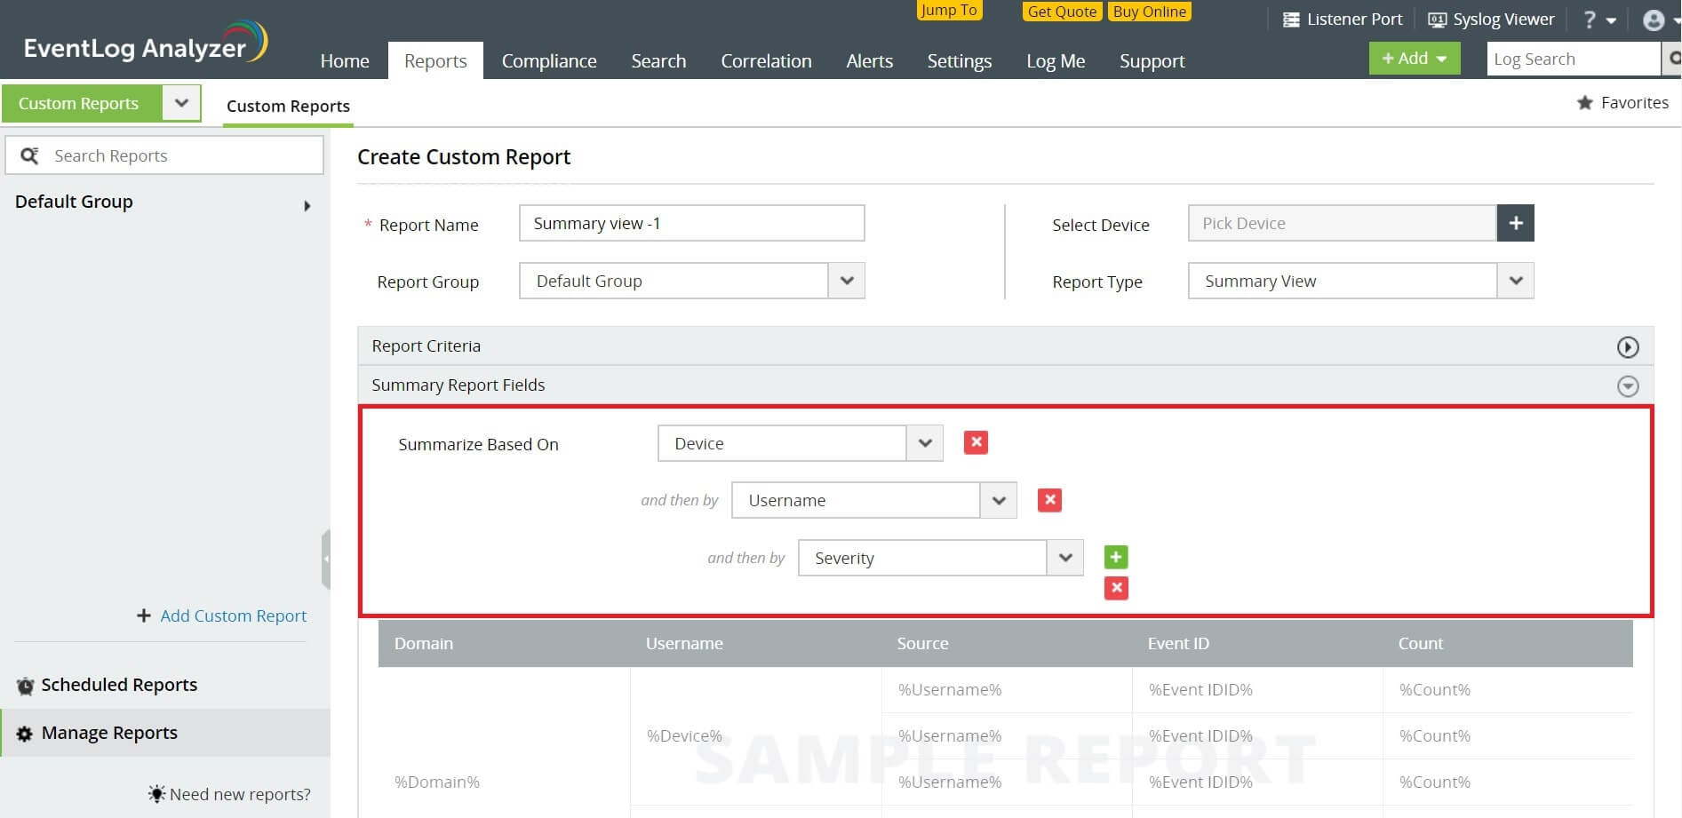
Task: Click the Domain column header
Action: click(x=424, y=643)
